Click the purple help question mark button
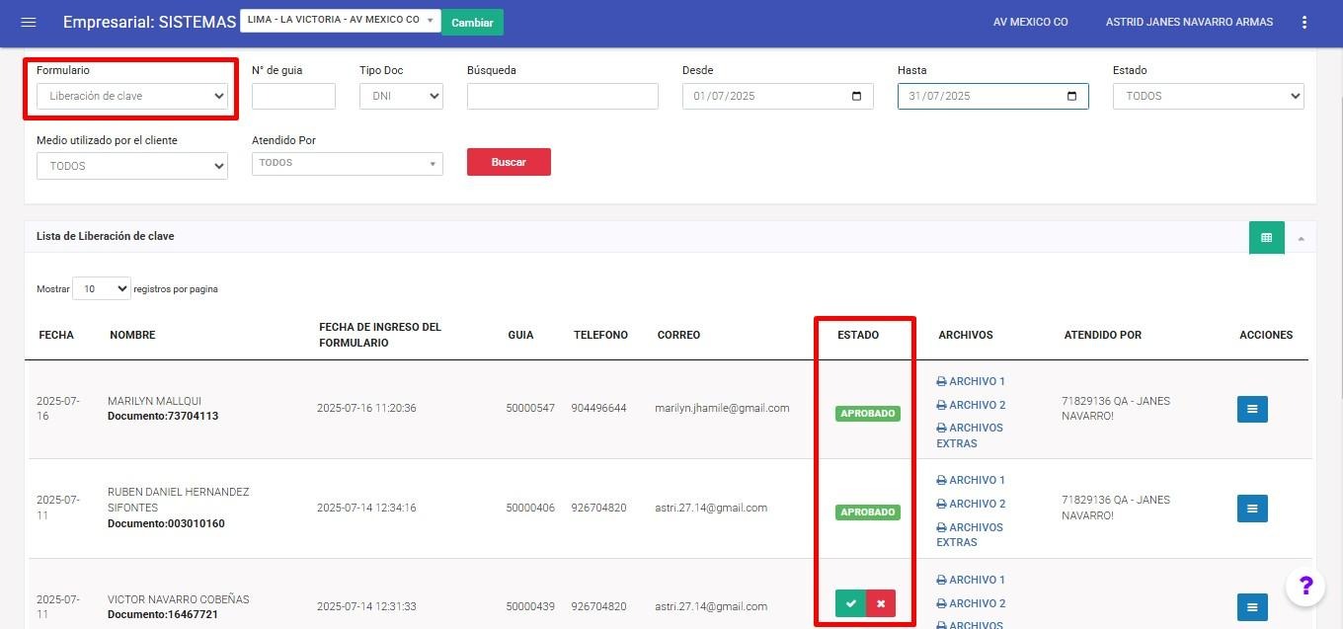This screenshot has width=1343, height=629. 1304,587
